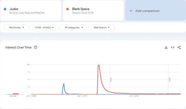Click the 'Interest Over Time' heading

(x=18, y=47)
